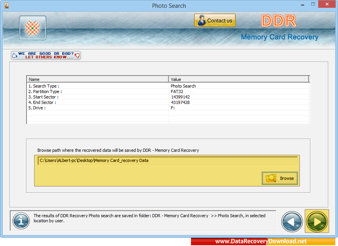338x246 pixels.
Task: Click the results info message text
Action: (x=149, y=218)
